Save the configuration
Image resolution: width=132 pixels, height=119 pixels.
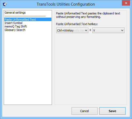point(112,111)
